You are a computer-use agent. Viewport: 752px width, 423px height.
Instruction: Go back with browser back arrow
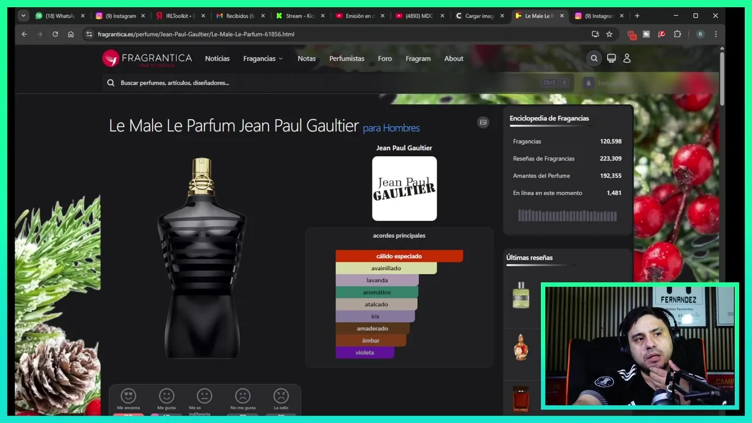tap(24, 34)
